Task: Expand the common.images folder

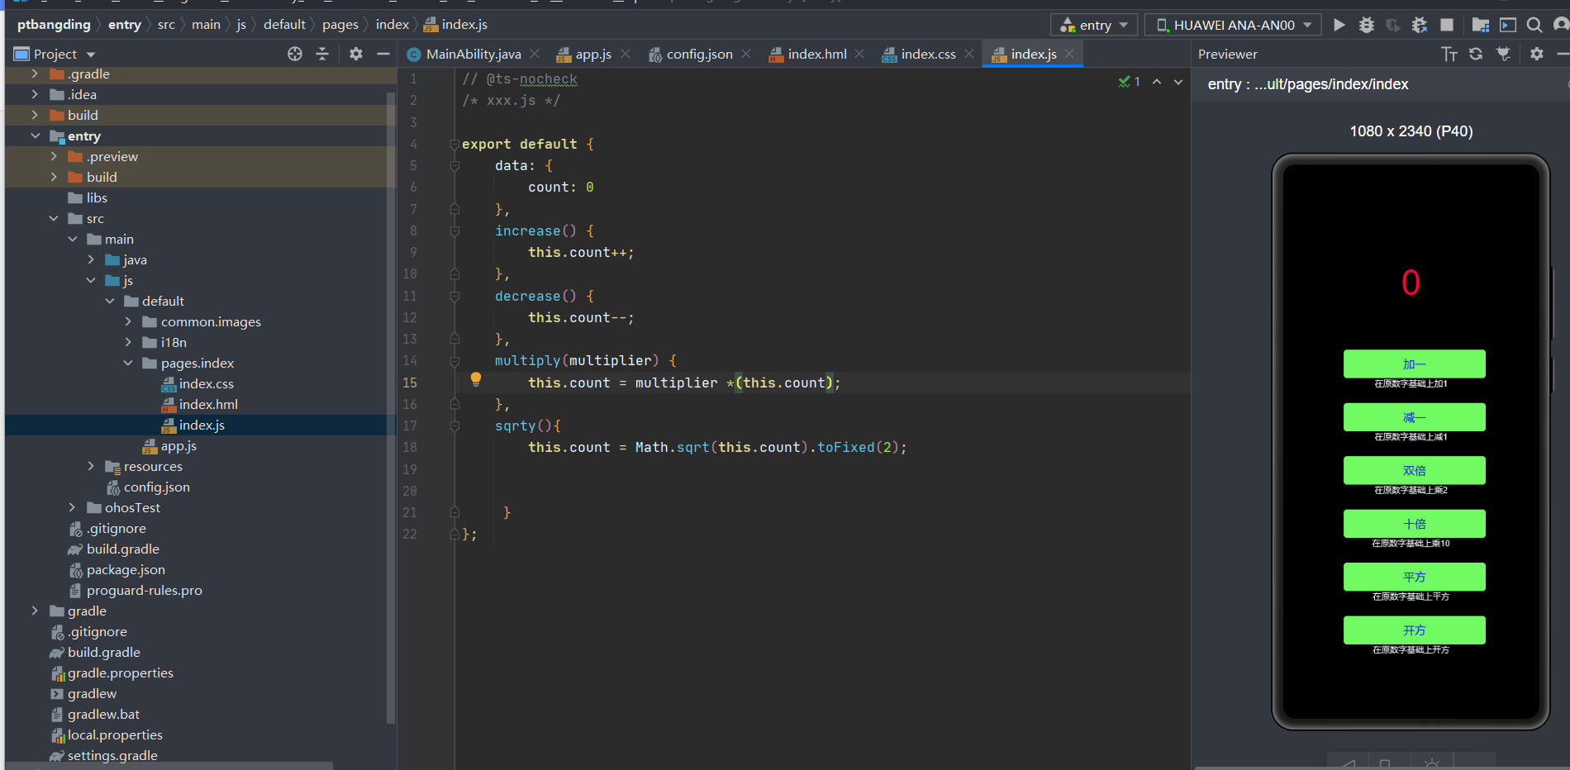Action: pos(128,321)
